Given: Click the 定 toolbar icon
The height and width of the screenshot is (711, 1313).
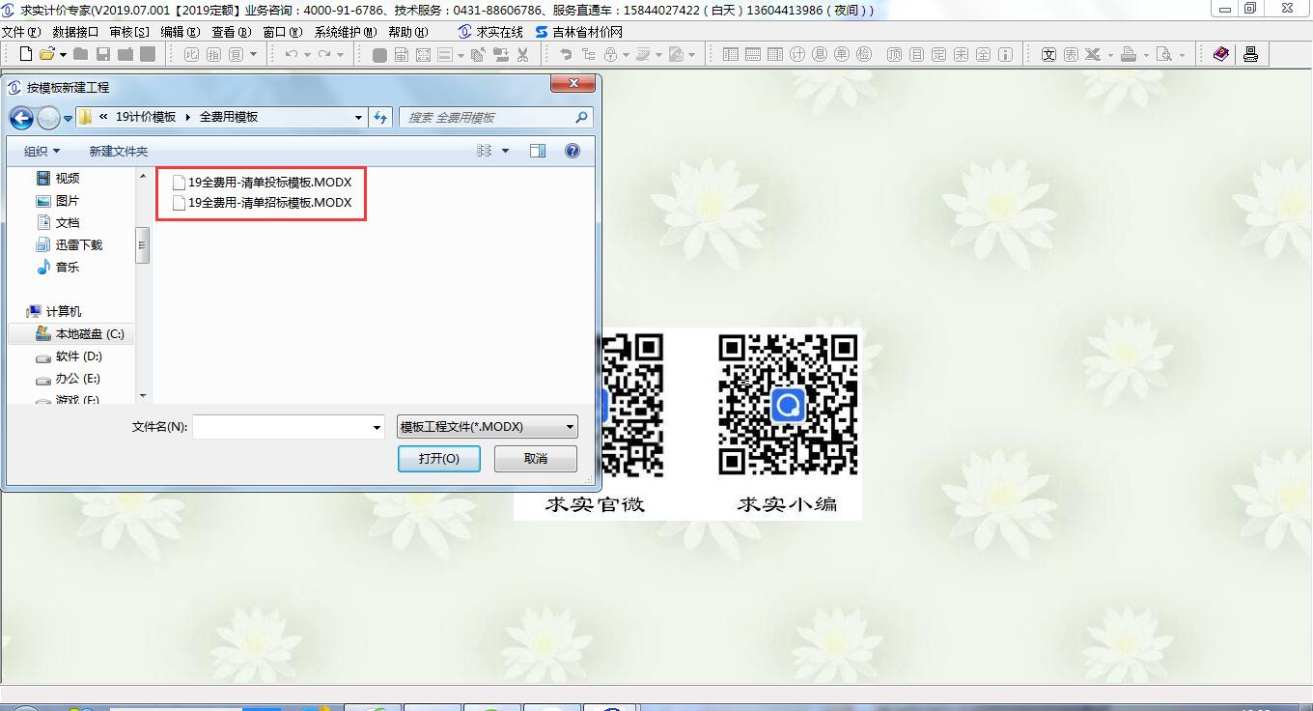Looking at the screenshot, I should [938, 54].
